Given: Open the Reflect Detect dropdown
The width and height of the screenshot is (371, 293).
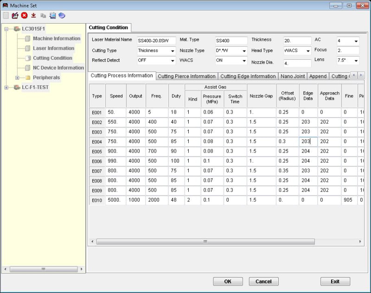Looking at the screenshot, I should pos(173,61).
